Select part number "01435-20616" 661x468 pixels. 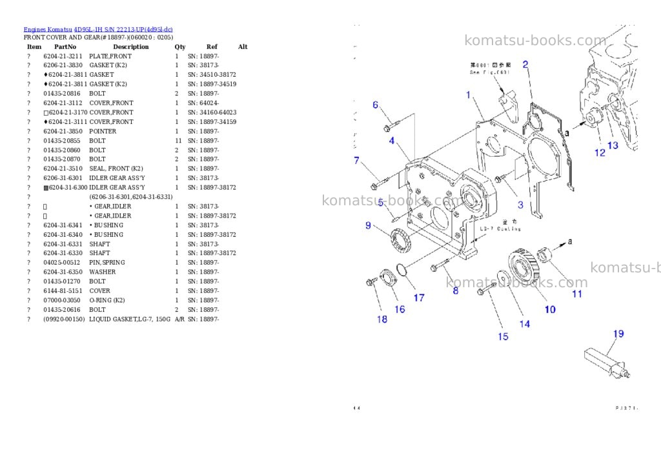click(61, 309)
